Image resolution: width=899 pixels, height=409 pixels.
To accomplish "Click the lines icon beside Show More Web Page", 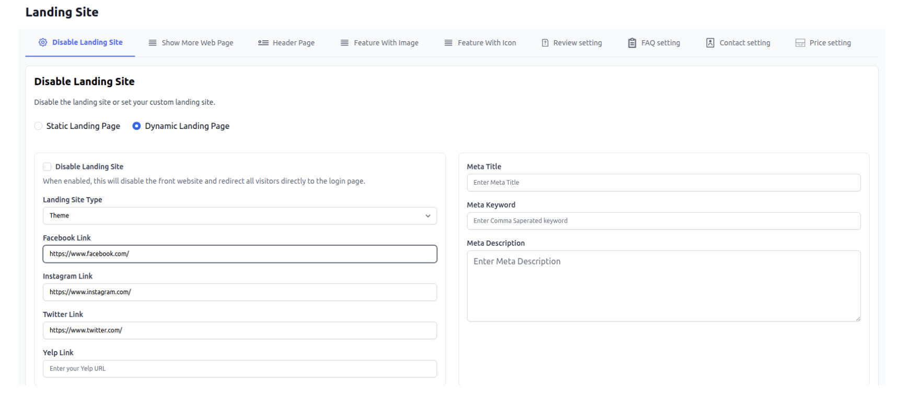I will pyautogui.click(x=153, y=43).
